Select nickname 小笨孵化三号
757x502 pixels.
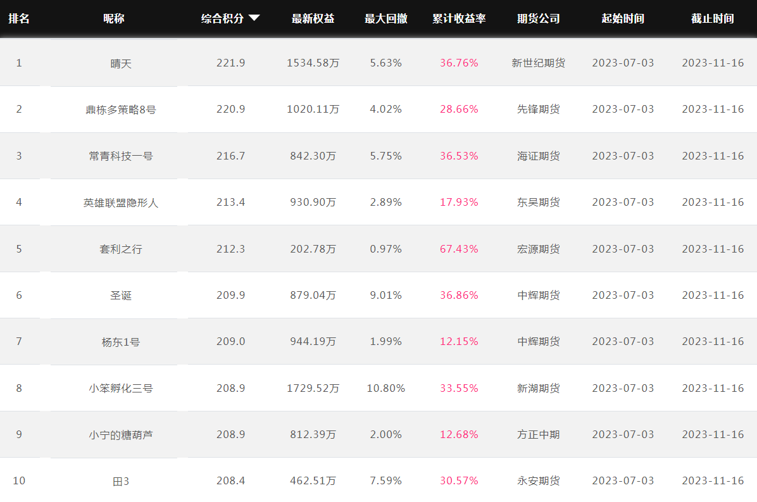click(x=121, y=388)
